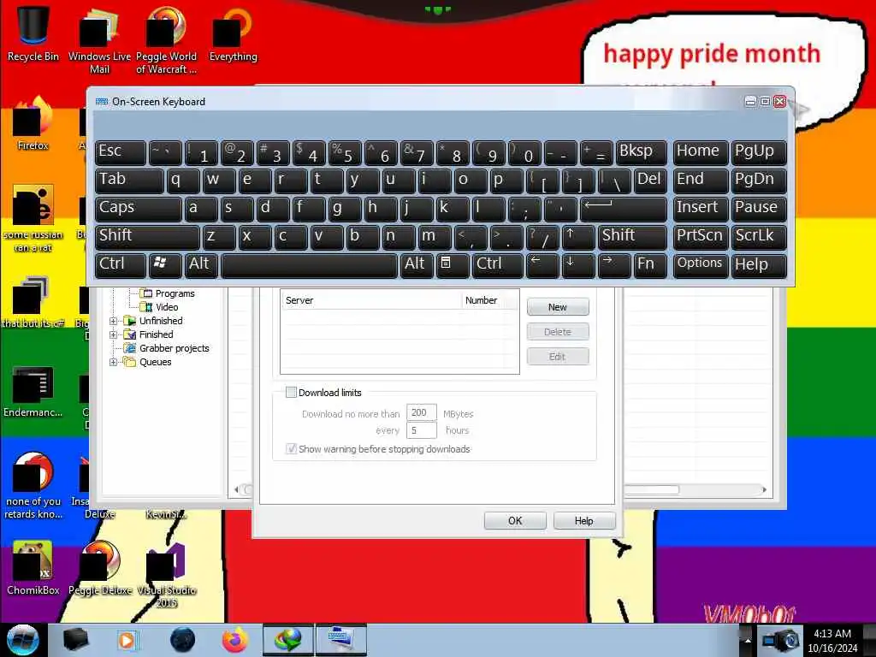
Task: Click right arrow of horizontal scrollbar
Action: click(764, 489)
